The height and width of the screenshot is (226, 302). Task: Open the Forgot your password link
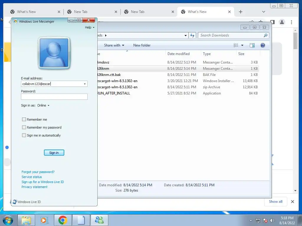point(38,172)
